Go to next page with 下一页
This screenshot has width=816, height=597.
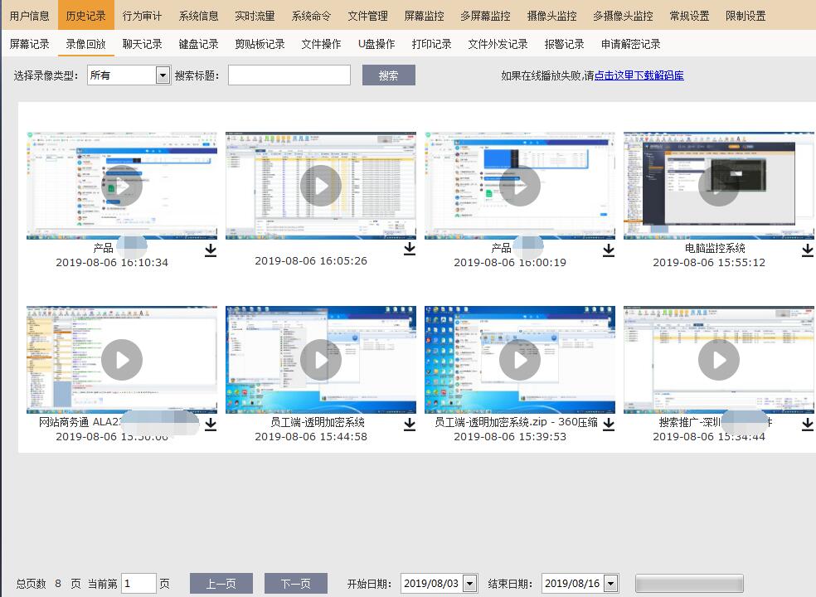tap(295, 584)
